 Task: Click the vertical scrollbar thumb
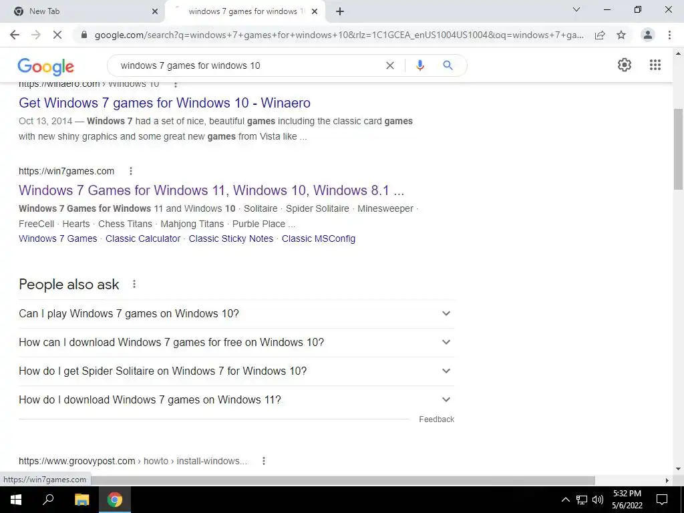(678, 148)
